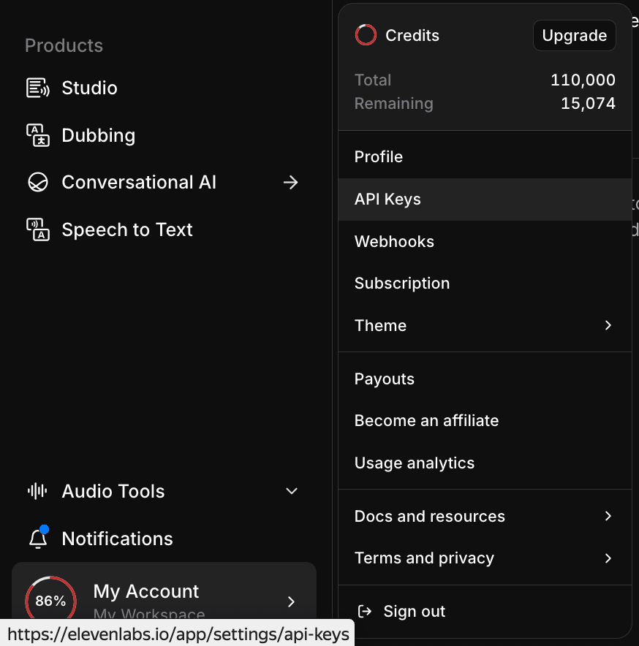Screen dimensions: 639x646
Task: Open the Become an affiliate link
Action: click(x=426, y=421)
